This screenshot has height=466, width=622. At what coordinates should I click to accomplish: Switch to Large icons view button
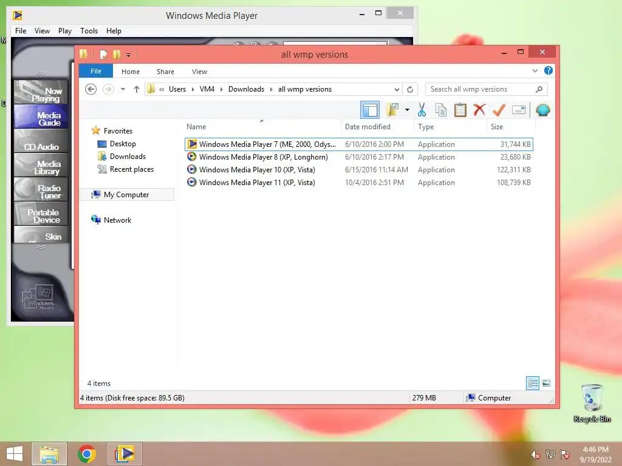[x=546, y=383]
